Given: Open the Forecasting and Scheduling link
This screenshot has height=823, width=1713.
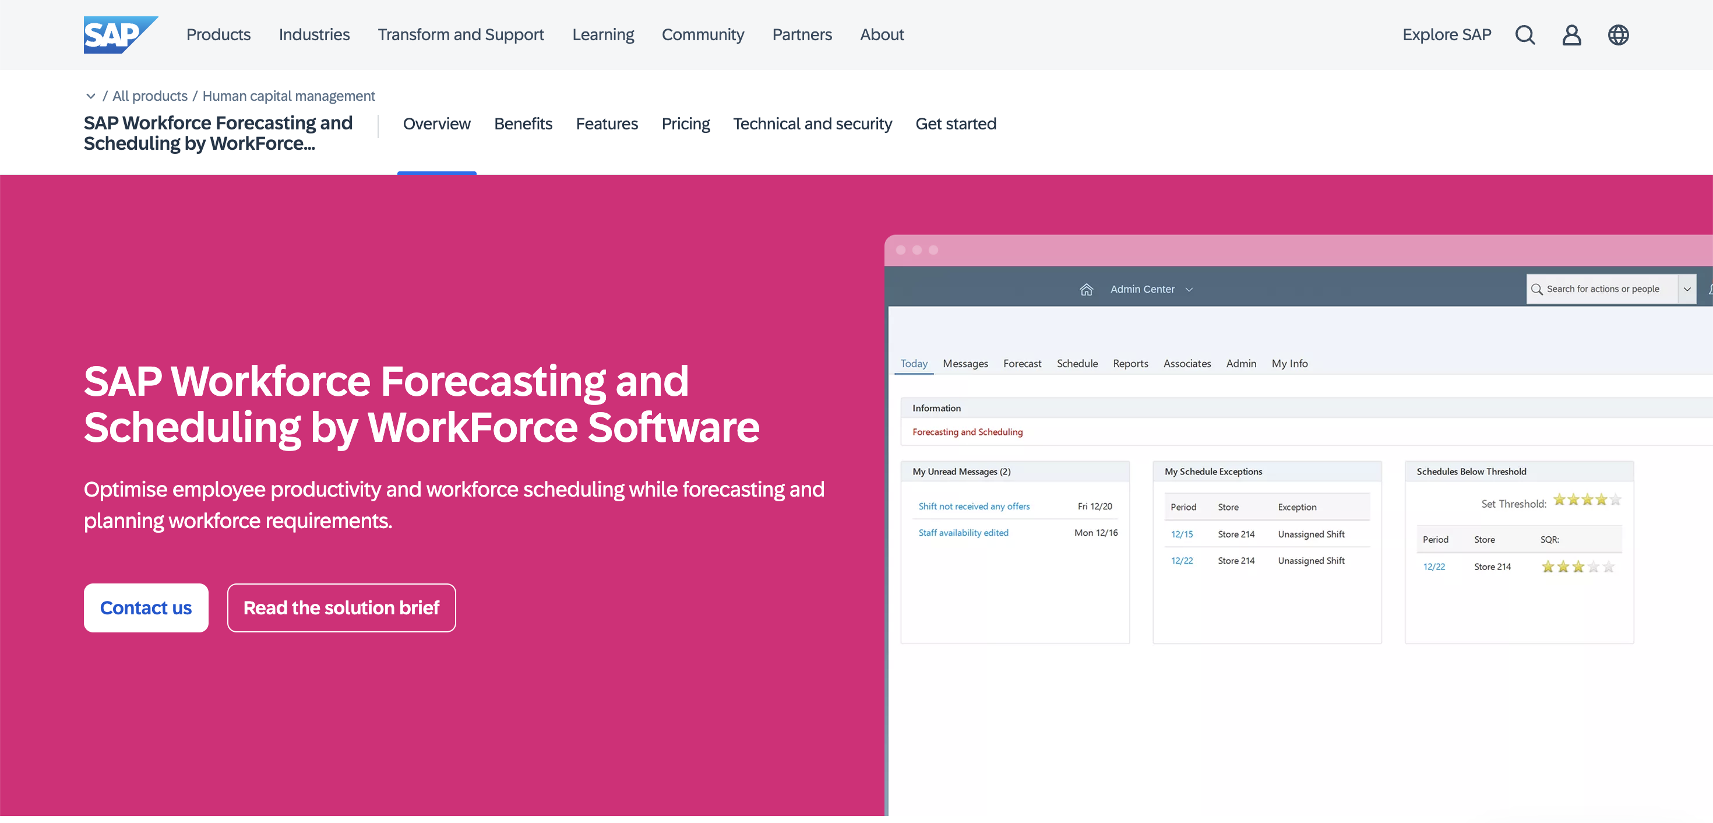Looking at the screenshot, I should tap(967, 431).
